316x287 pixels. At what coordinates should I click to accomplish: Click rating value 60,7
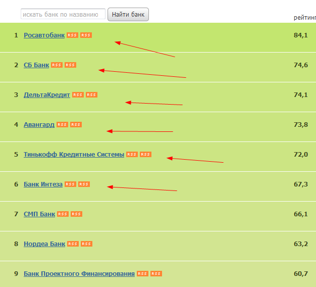pos(301,274)
